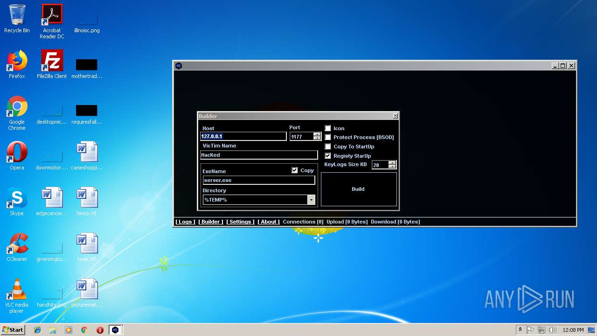
Task: Click the VicTim Name field
Action: 259,155
